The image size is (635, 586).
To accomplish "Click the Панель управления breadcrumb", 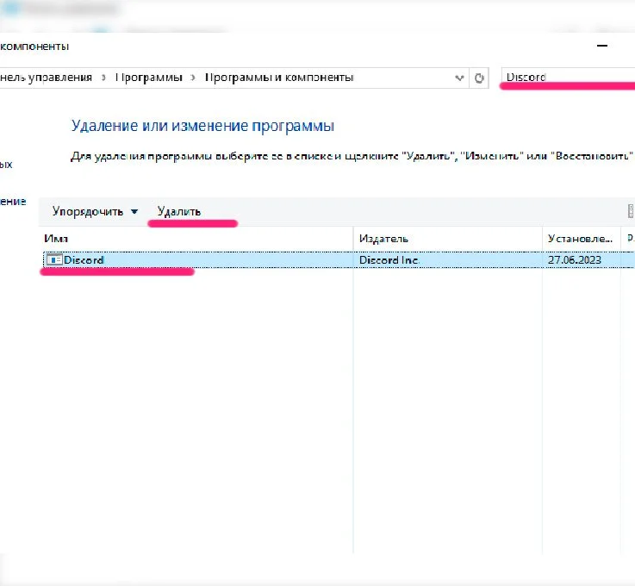I will 46,78.
